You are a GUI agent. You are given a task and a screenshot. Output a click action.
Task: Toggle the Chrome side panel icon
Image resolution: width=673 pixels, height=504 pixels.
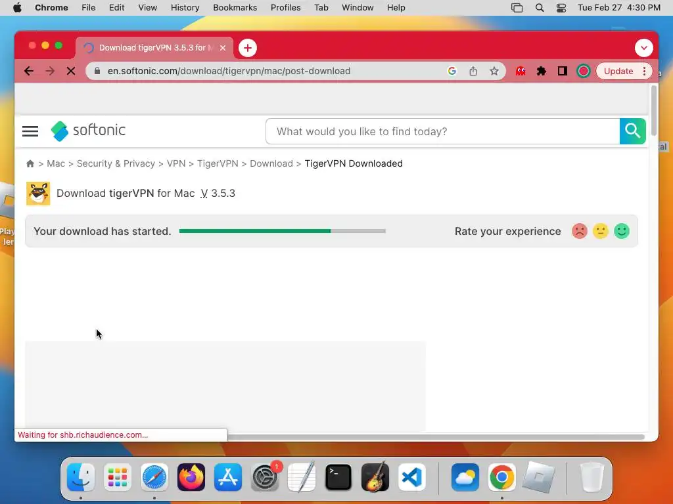pos(563,71)
